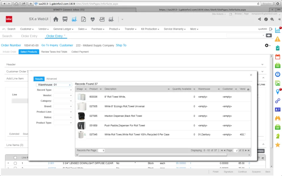Open the yellow warning alerts sidebar icon

278,39
